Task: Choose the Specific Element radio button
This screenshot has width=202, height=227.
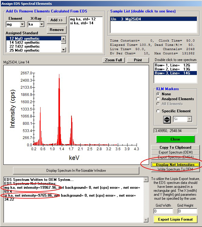Action: click(158, 111)
